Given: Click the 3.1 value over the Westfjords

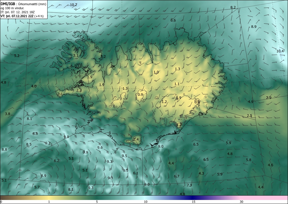Looking at the screenshot, I should tap(76, 56).
